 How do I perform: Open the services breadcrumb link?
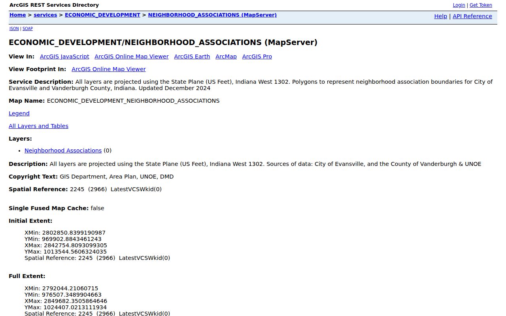coord(45,15)
